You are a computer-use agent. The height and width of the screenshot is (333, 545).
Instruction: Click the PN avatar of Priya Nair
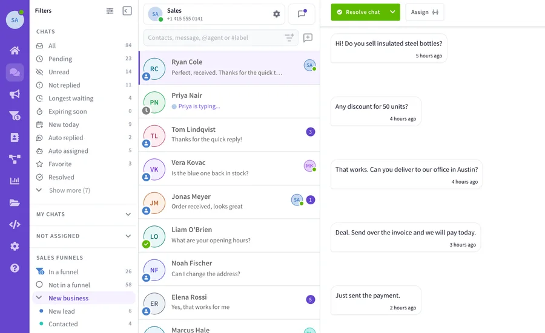154,102
